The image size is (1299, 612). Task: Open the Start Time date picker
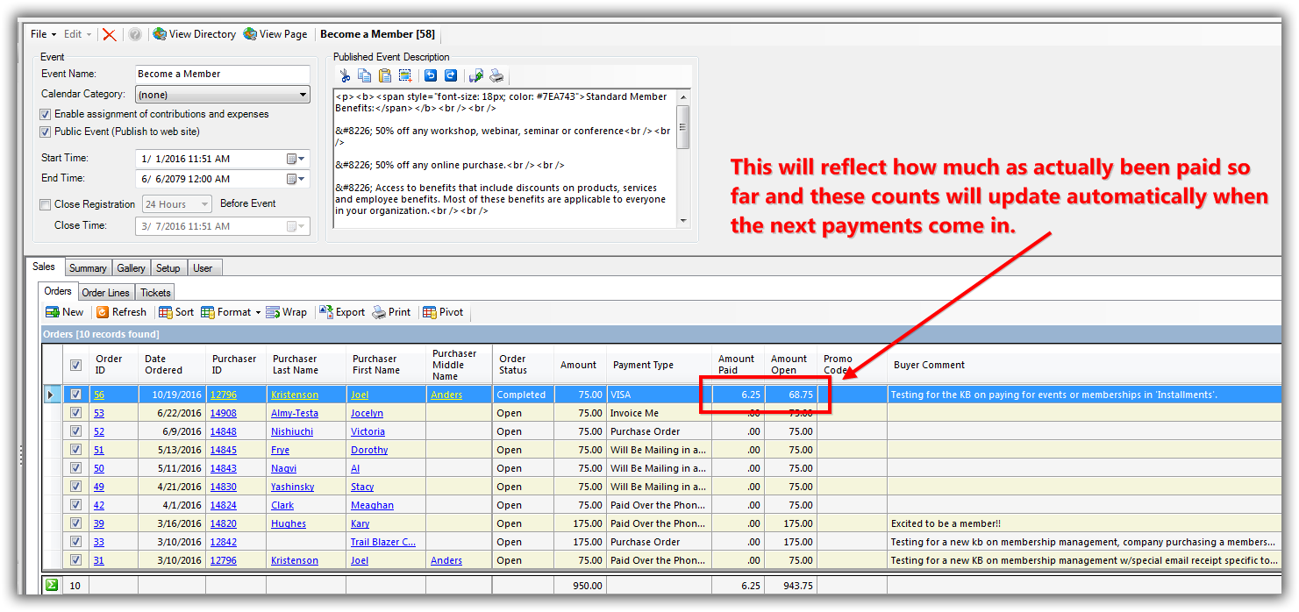[296, 159]
